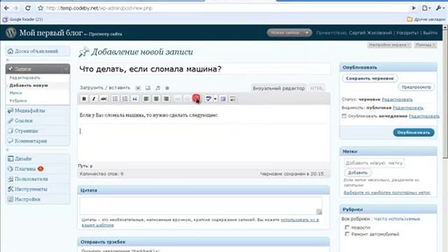Screen dimensions: 448x252
Task: Show the kitchen sink advanced toolbar
Action: click(x=233, y=99)
